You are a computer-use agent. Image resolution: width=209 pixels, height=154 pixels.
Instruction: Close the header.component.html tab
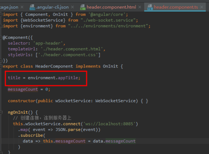coord(140,7)
